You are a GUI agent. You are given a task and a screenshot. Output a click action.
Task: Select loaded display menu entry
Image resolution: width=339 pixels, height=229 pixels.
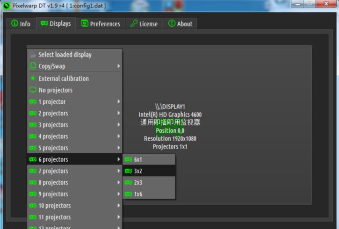(x=65, y=55)
